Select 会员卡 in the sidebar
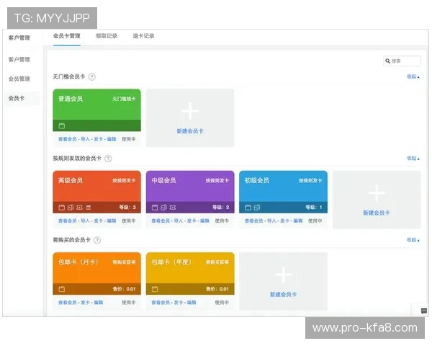The width and height of the screenshot is (432, 346). pos(17,98)
